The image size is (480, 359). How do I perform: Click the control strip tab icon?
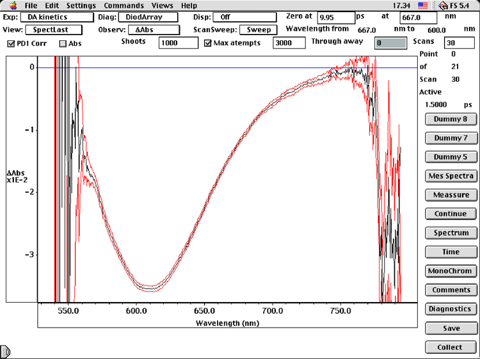pos(5,351)
